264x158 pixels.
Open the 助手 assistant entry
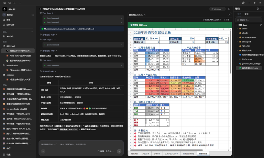tap(18, 20)
